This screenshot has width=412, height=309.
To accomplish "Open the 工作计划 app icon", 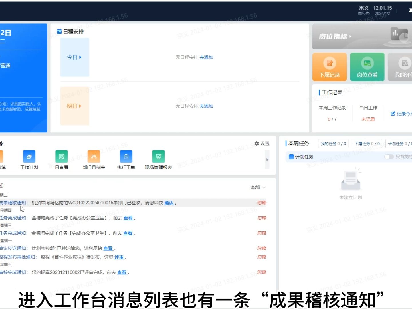I will pos(29,157).
